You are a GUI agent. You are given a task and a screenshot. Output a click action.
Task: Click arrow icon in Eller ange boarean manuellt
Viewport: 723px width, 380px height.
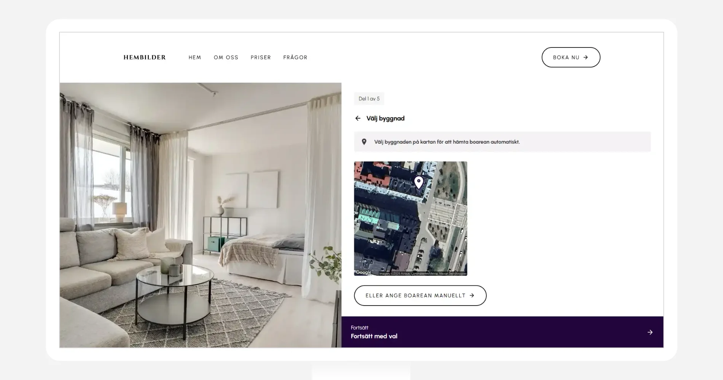[472, 295]
